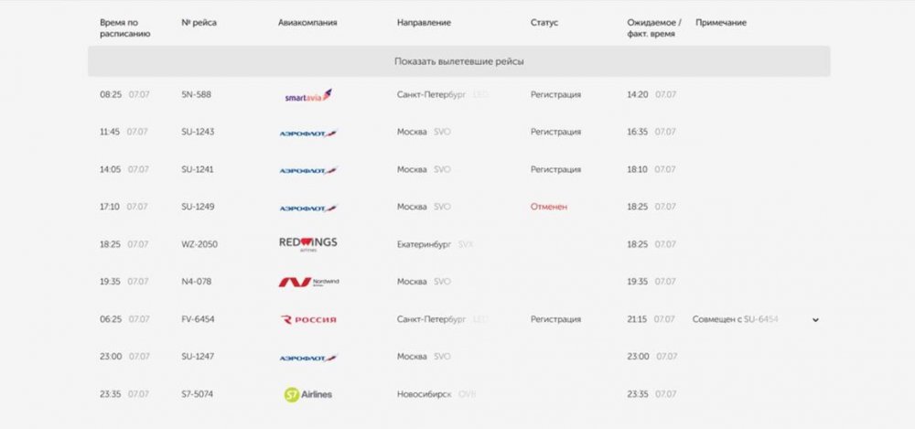This screenshot has height=429, width=915.
Task: Click the Aeroflot logo for SU-1243
Action: [x=308, y=133]
